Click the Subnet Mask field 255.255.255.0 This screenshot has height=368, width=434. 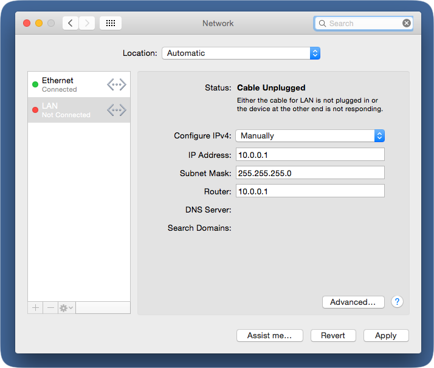click(x=310, y=172)
